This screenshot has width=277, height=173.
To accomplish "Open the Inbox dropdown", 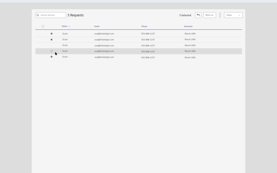I will point(233,15).
